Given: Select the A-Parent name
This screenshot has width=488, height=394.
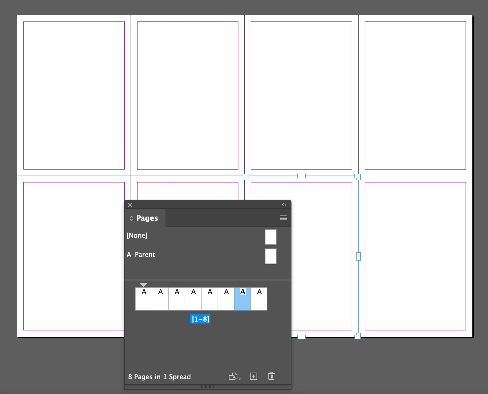Looking at the screenshot, I should (141, 255).
